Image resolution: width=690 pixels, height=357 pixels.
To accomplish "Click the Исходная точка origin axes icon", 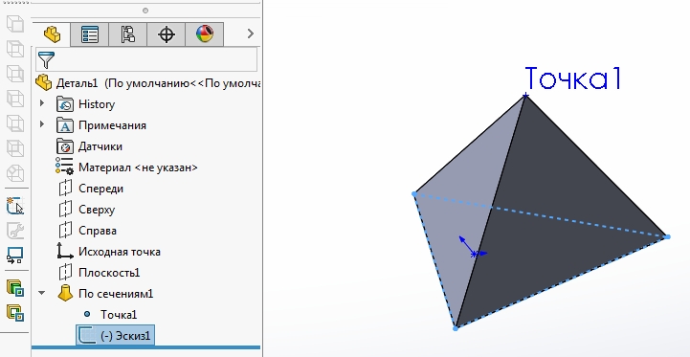I will coord(65,251).
